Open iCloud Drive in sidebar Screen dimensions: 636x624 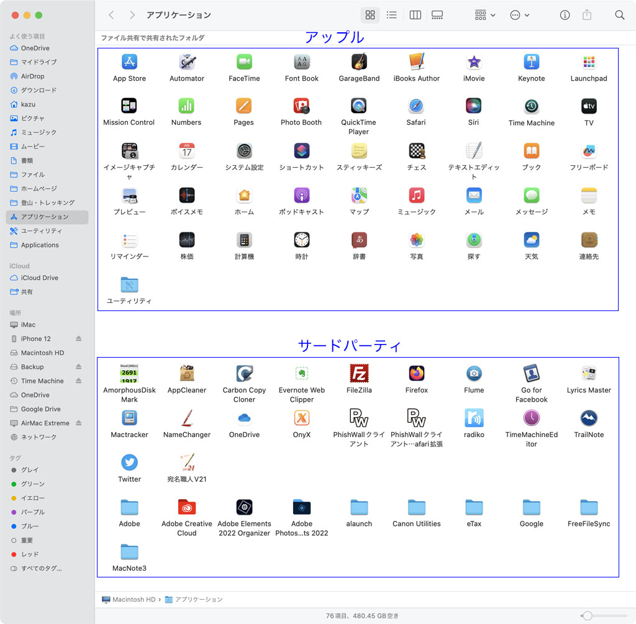click(x=39, y=278)
